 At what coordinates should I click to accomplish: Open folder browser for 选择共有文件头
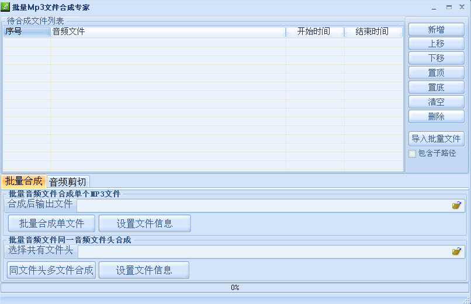(x=456, y=251)
